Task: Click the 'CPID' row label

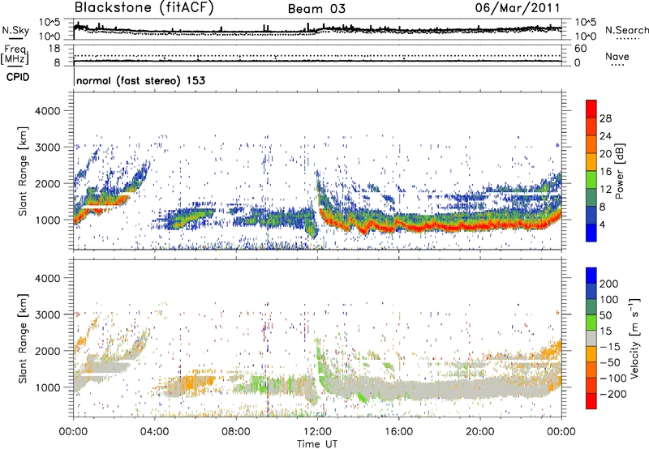Action: 18,77
